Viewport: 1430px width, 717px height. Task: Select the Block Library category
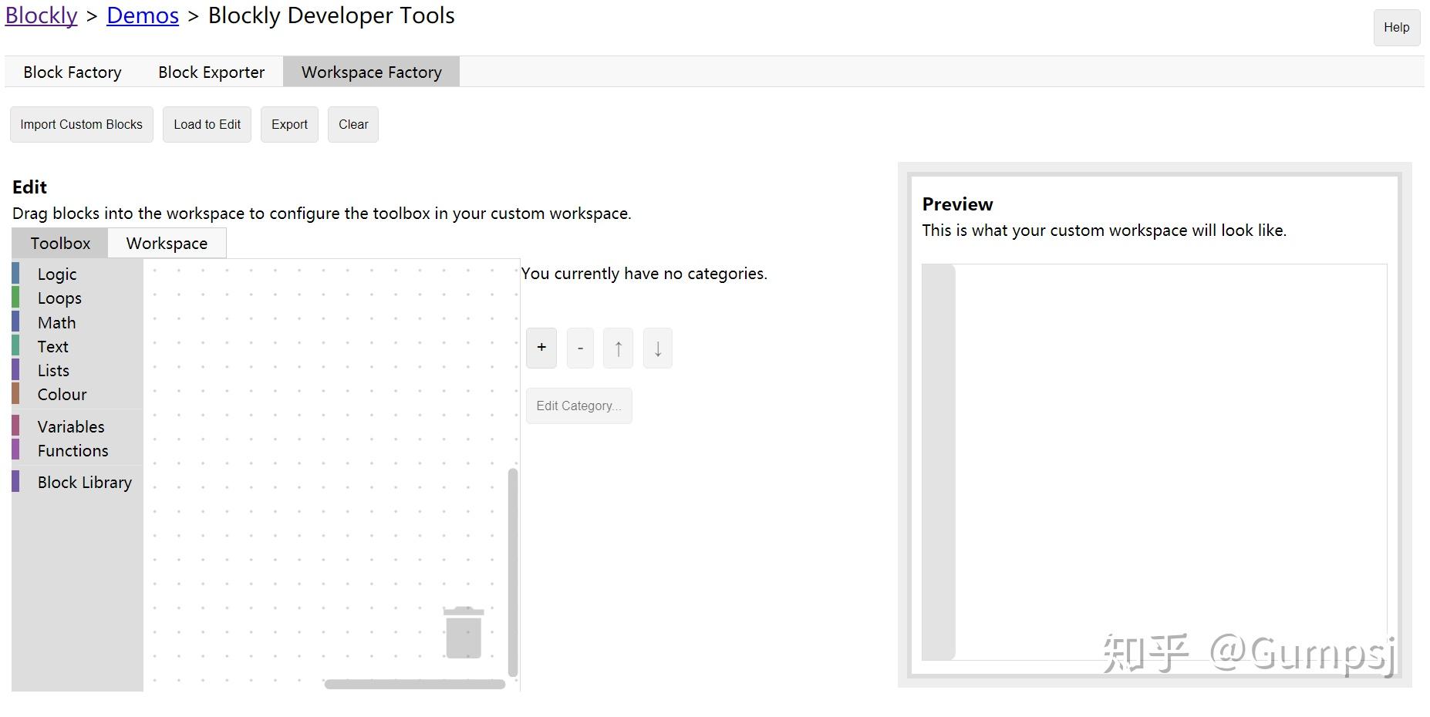pyautogui.click(x=84, y=483)
